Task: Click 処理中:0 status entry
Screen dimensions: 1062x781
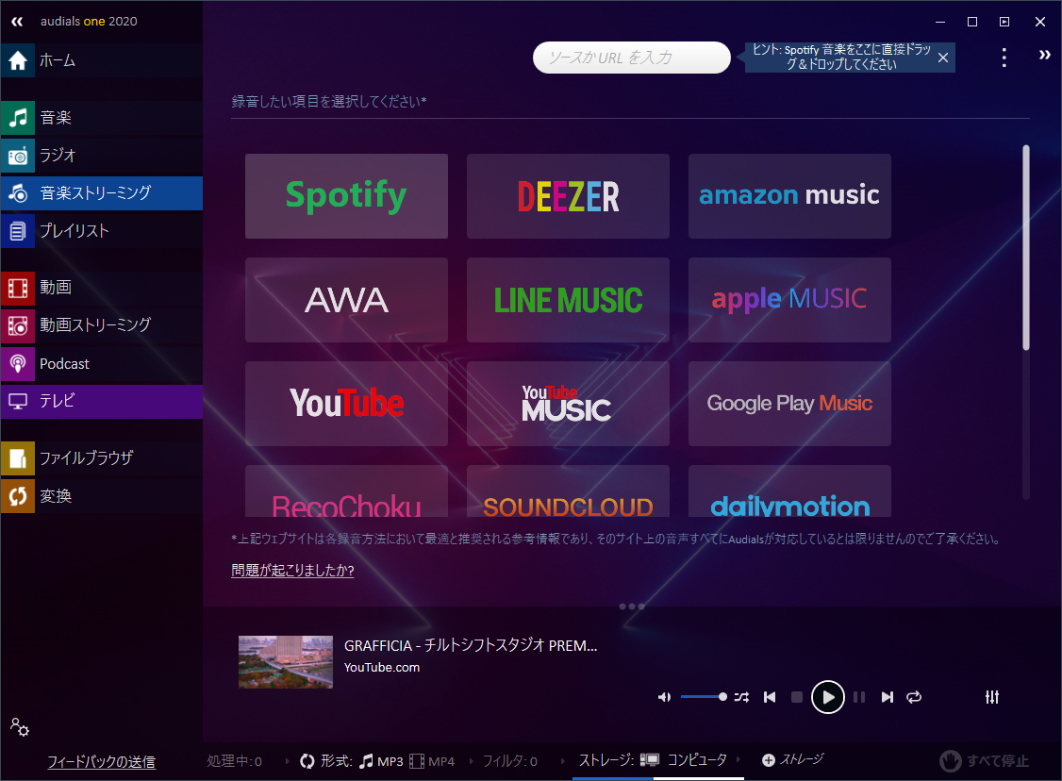Action: (x=234, y=761)
